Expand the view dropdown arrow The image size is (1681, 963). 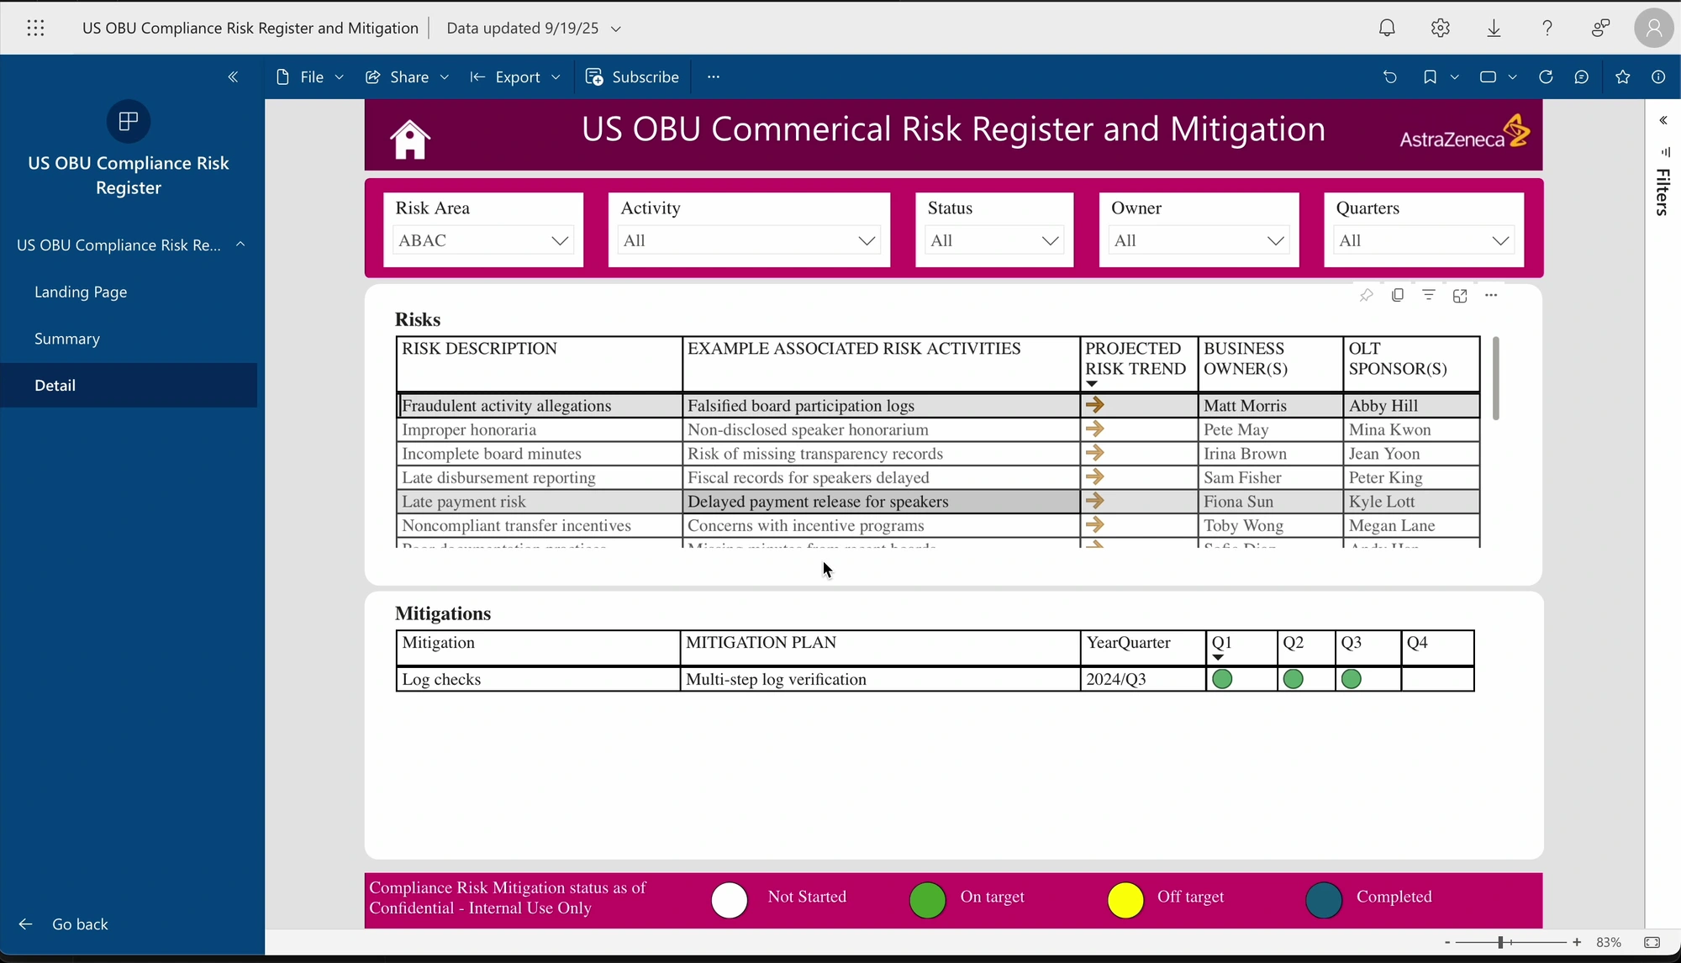(x=1512, y=76)
